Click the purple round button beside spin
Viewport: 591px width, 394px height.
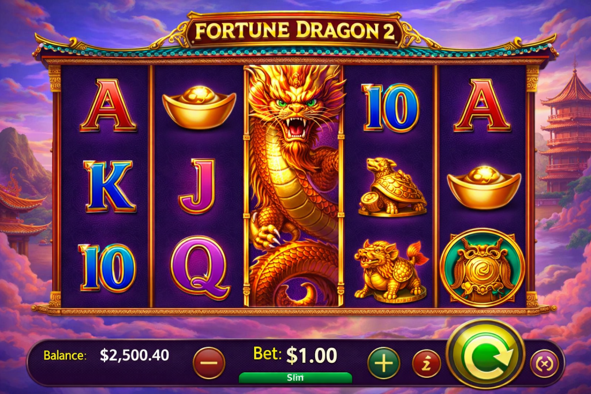tap(544, 364)
